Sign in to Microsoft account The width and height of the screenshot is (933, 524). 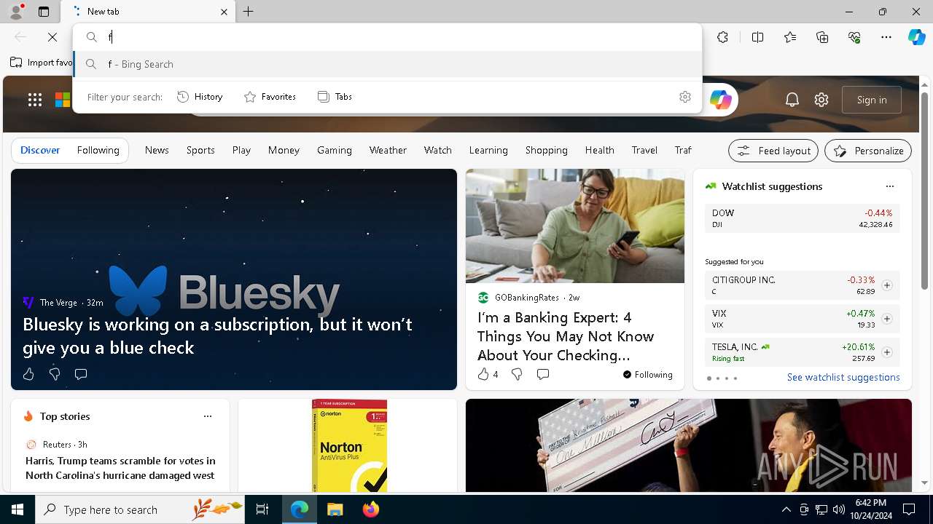[x=872, y=100]
